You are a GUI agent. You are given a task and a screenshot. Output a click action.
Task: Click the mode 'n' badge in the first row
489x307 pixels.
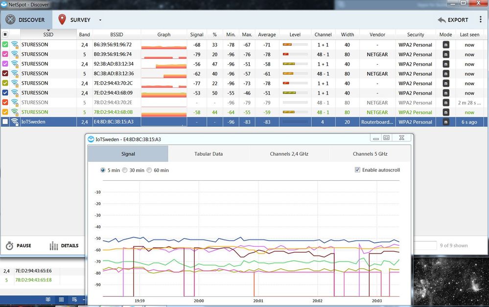click(446, 45)
